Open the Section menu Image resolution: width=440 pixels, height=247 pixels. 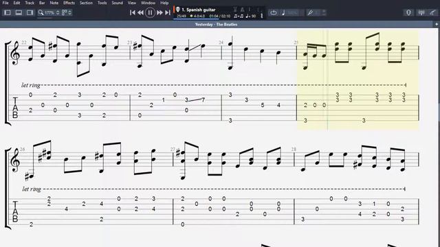(86, 3)
